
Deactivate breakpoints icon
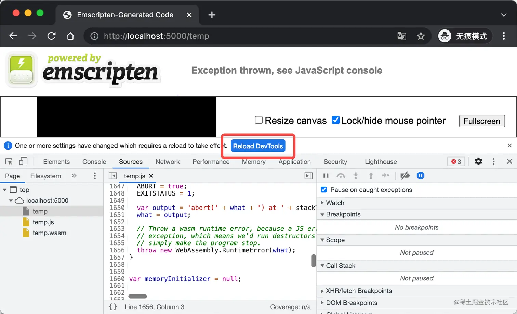coord(405,176)
